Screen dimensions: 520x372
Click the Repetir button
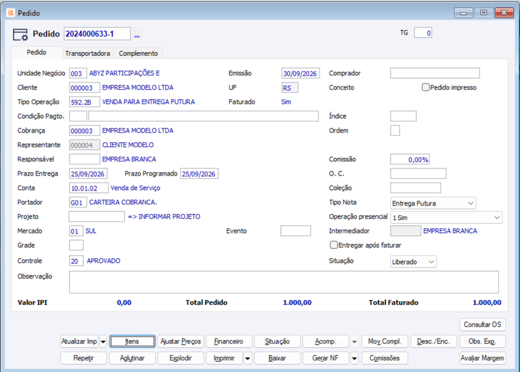pyautogui.click(x=84, y=358)
